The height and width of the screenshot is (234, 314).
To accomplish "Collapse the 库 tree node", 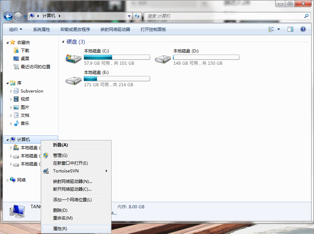I will point(7,83).
